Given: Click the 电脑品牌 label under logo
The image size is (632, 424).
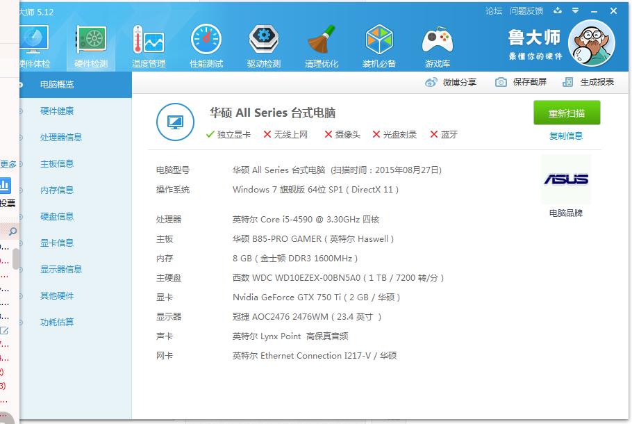Looking at the screenshot, I should pyautogui.click(x=566, y=213).
